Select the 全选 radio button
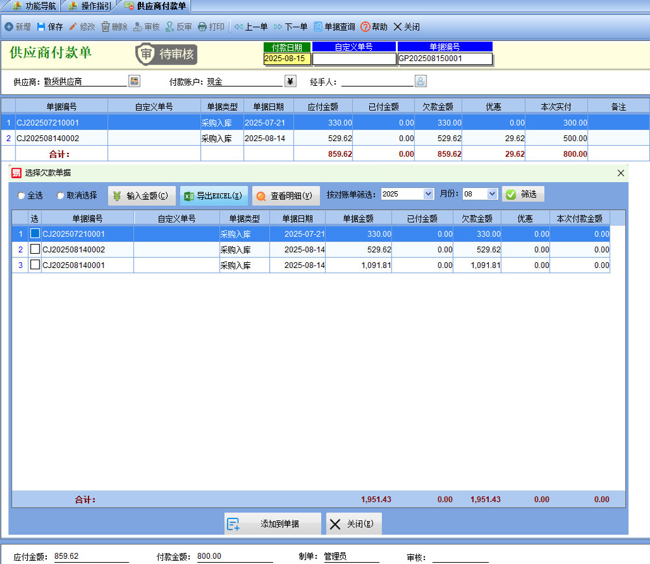This screenshot has height=564, width=650. click(21, 195)
